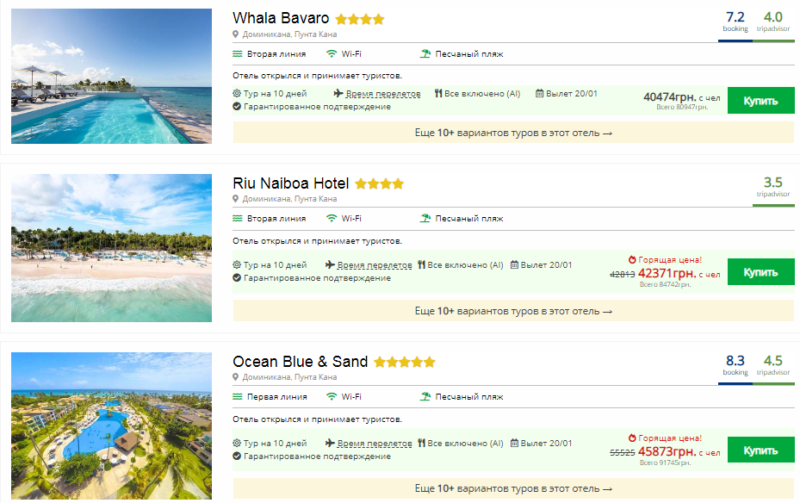The image size is (800, 503).
Task: Click the location pin icon under Whala Bavaro
Action: 236,34
